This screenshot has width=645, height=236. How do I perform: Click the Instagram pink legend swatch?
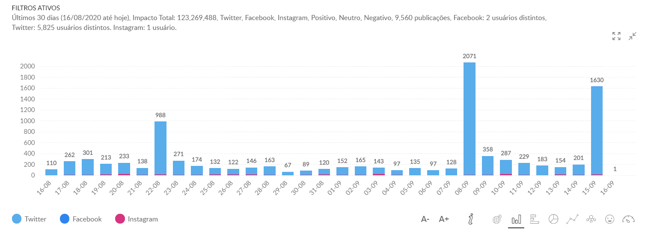(120, 219)
